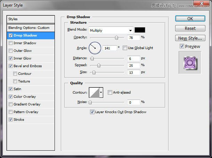Select the Outer Glow style label
The image size is (212, 158).
pyautogui.click(x=23, y=50)
